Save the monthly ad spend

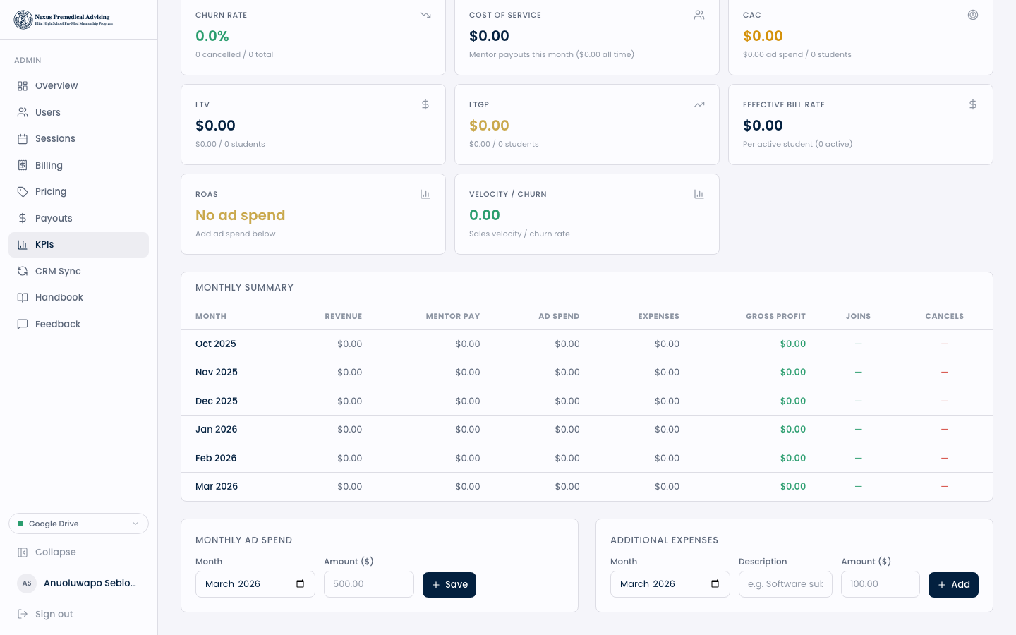(x=449, y=585)
